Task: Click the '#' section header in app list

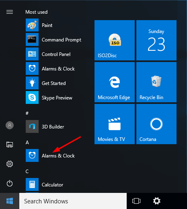Action: point(27,113)
